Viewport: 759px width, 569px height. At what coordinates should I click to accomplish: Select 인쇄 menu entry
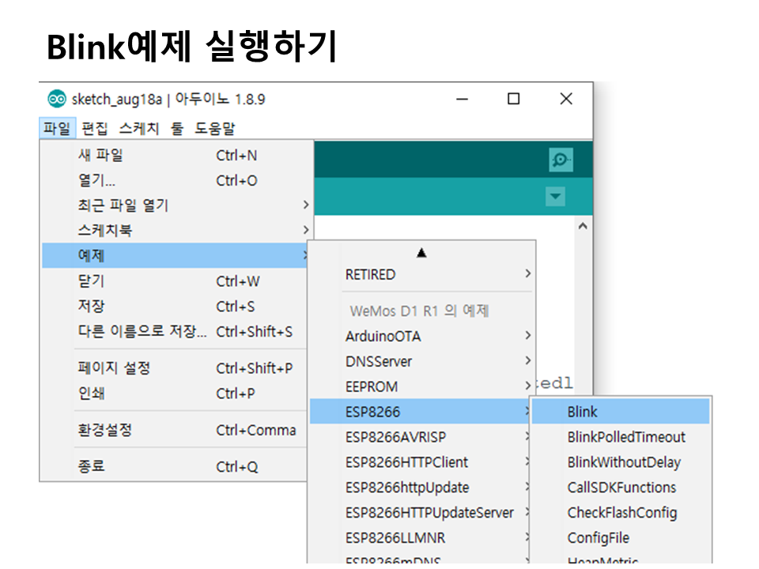click(x=175, y=394)
